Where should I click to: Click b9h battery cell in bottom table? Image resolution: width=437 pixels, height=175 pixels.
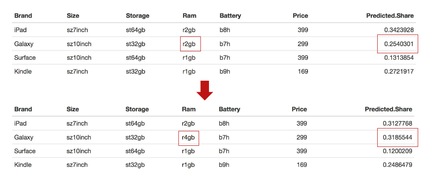pos(224,165)
